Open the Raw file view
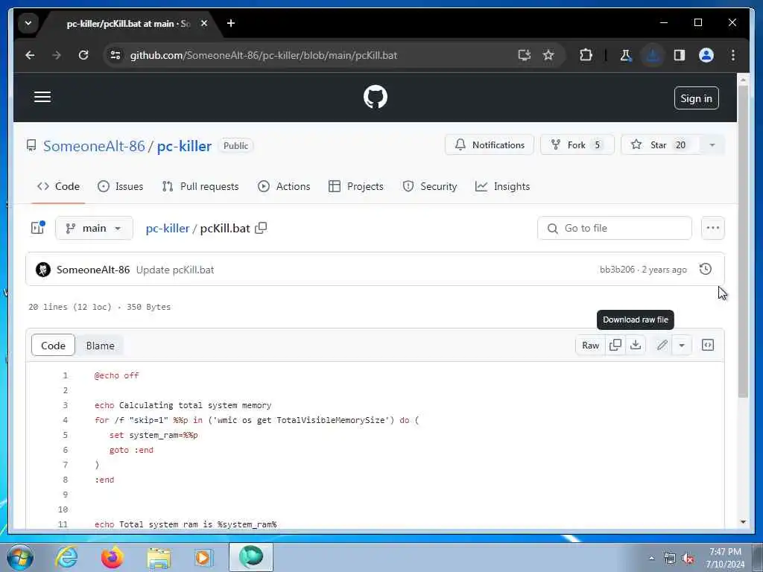 (590, 345)
